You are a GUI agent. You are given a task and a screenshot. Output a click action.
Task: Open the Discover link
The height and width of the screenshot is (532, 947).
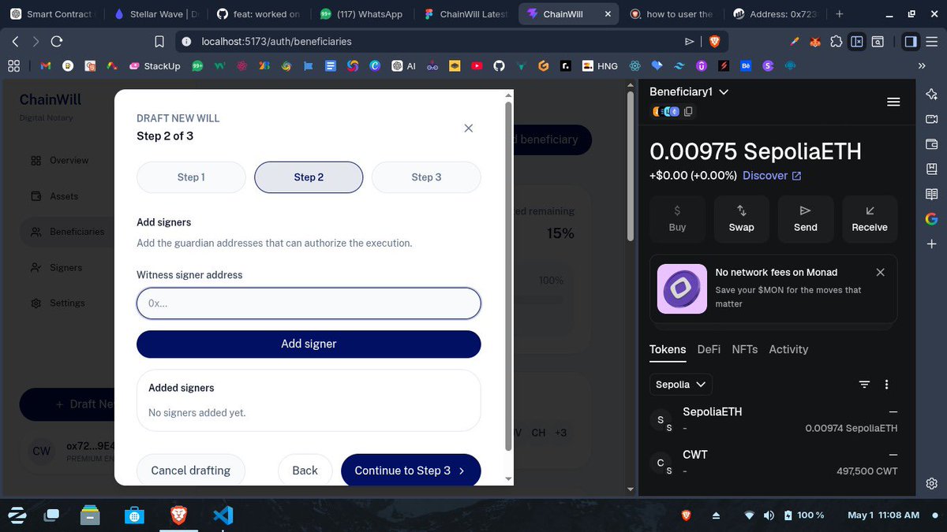pos(772,176)
